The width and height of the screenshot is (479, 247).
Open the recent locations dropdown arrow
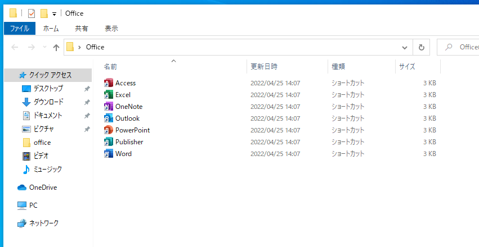tap(44, 47)
